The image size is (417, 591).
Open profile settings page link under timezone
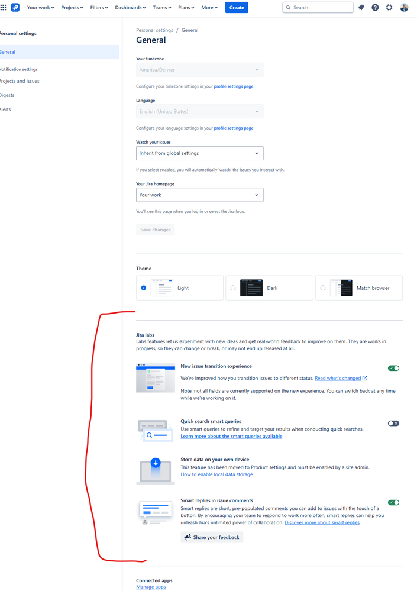(x=234, y=86)
